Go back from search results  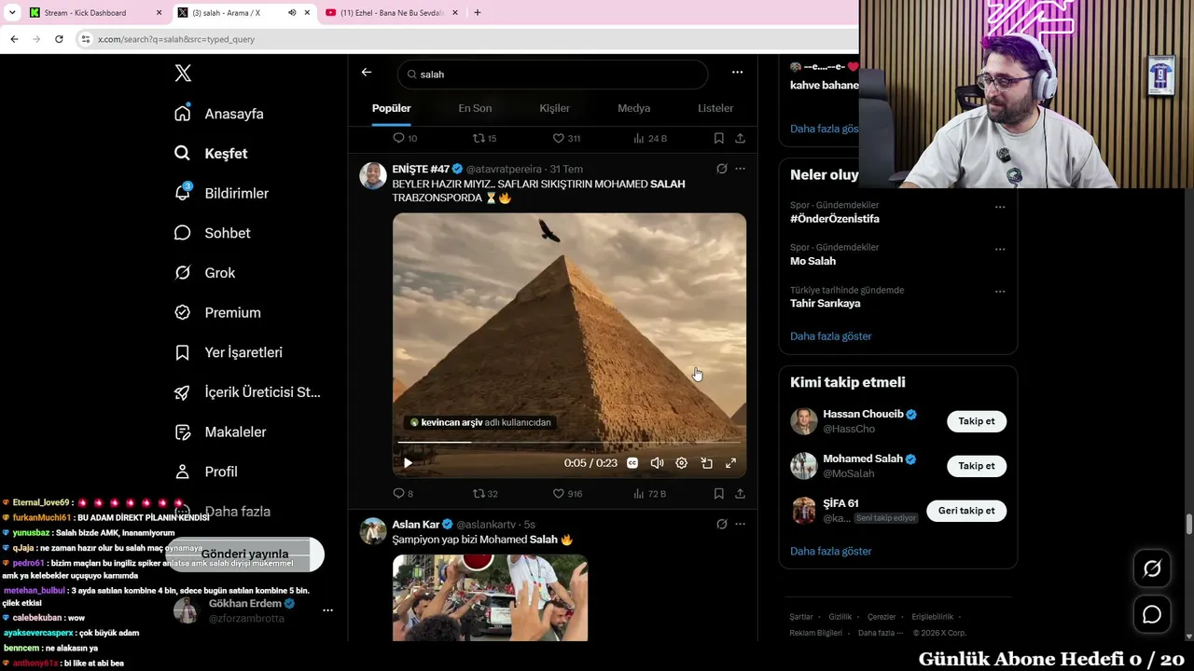click(367, 73)
